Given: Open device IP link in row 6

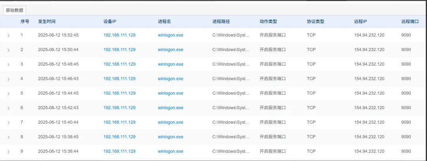Looking at the screenshot, I should point(119,108).
